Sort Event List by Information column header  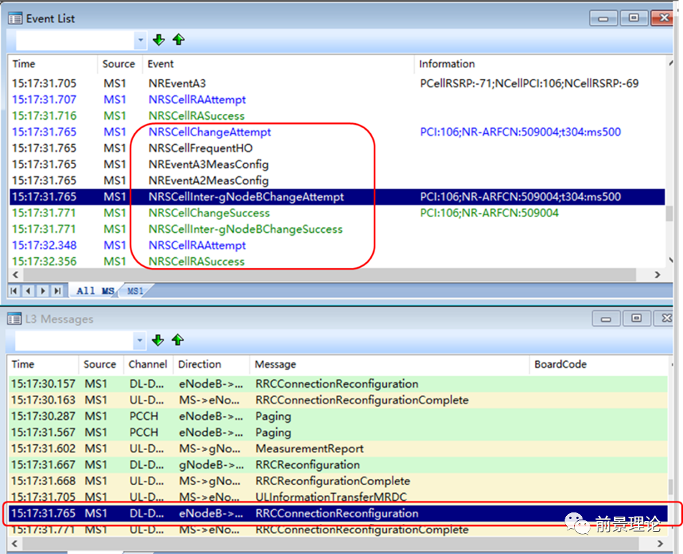coord(541,64)
